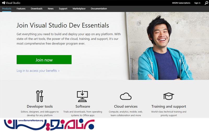Viewport: 209px width, 131px height.
Task: Click the Sign in link
Action: tap(197, 3)
